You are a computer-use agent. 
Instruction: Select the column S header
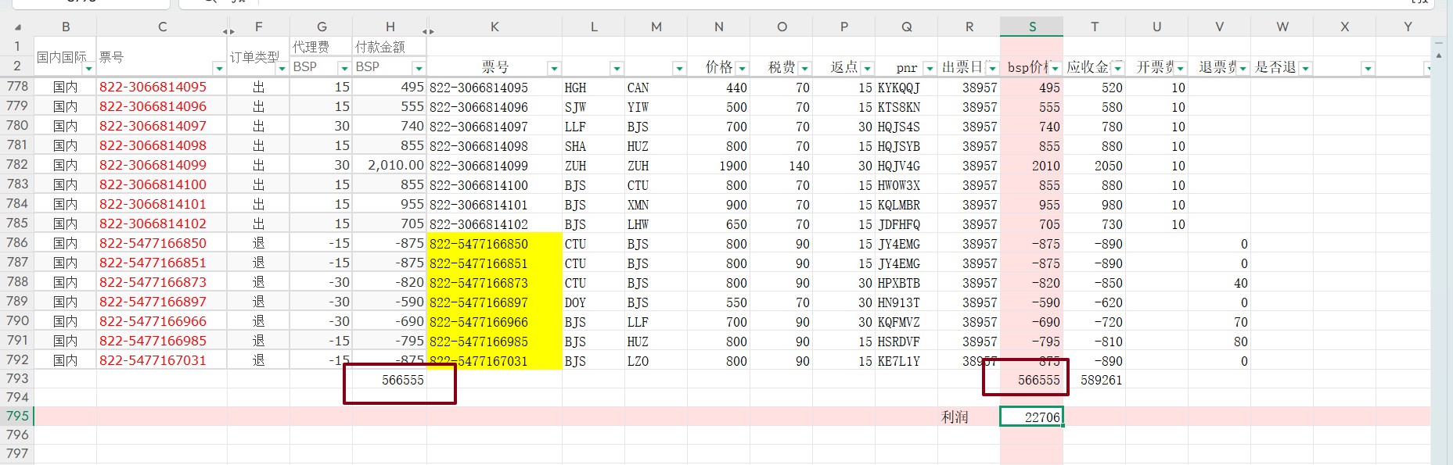coord(1031,27)
